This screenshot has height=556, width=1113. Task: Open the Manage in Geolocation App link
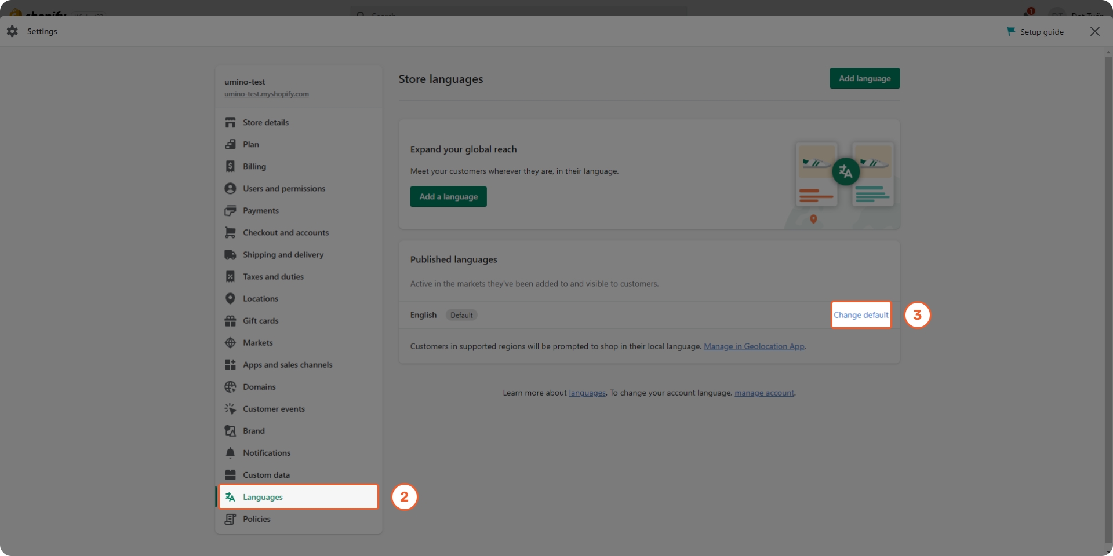[x=754, y=346]
